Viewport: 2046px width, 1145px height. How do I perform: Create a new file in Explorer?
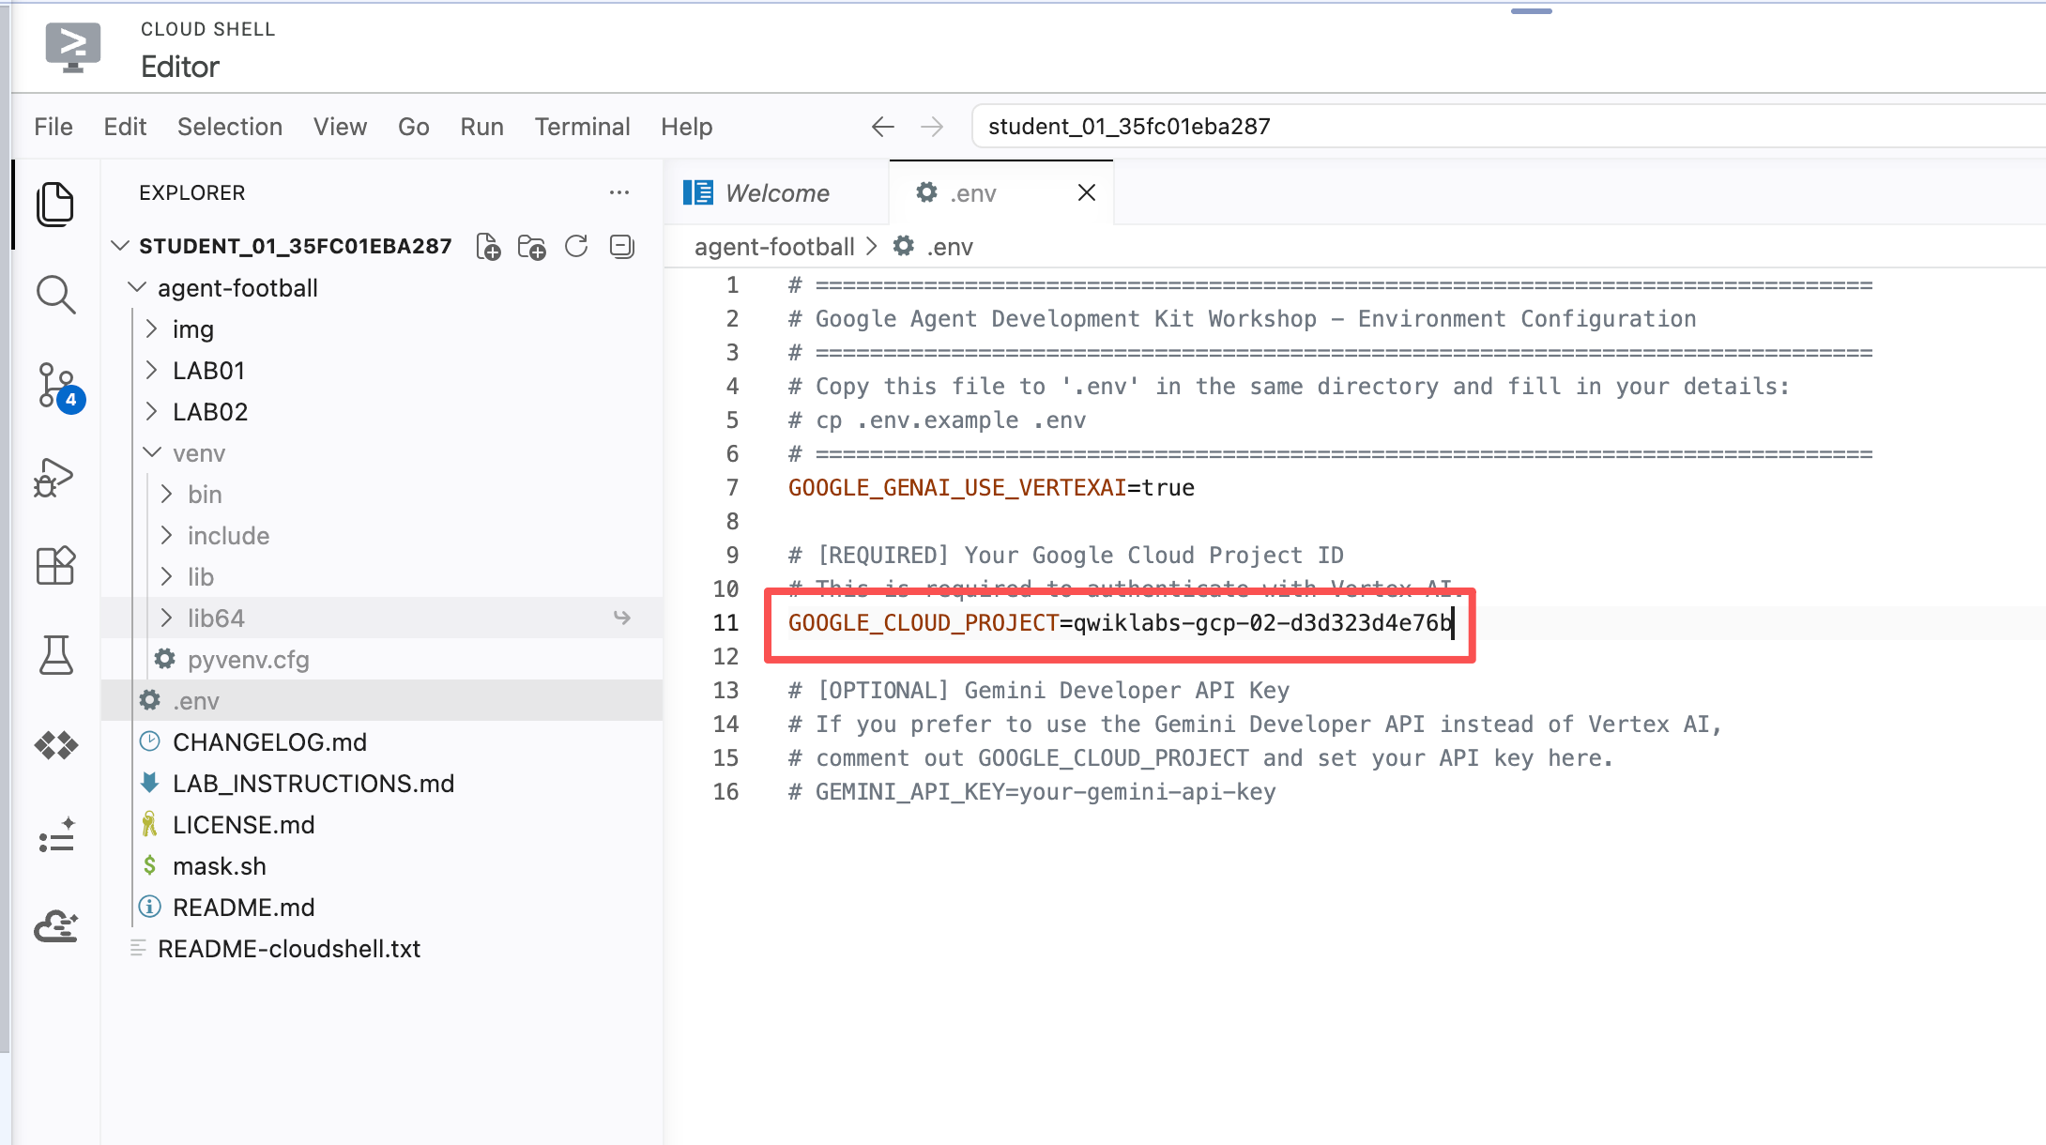click(x=488, y=247)
